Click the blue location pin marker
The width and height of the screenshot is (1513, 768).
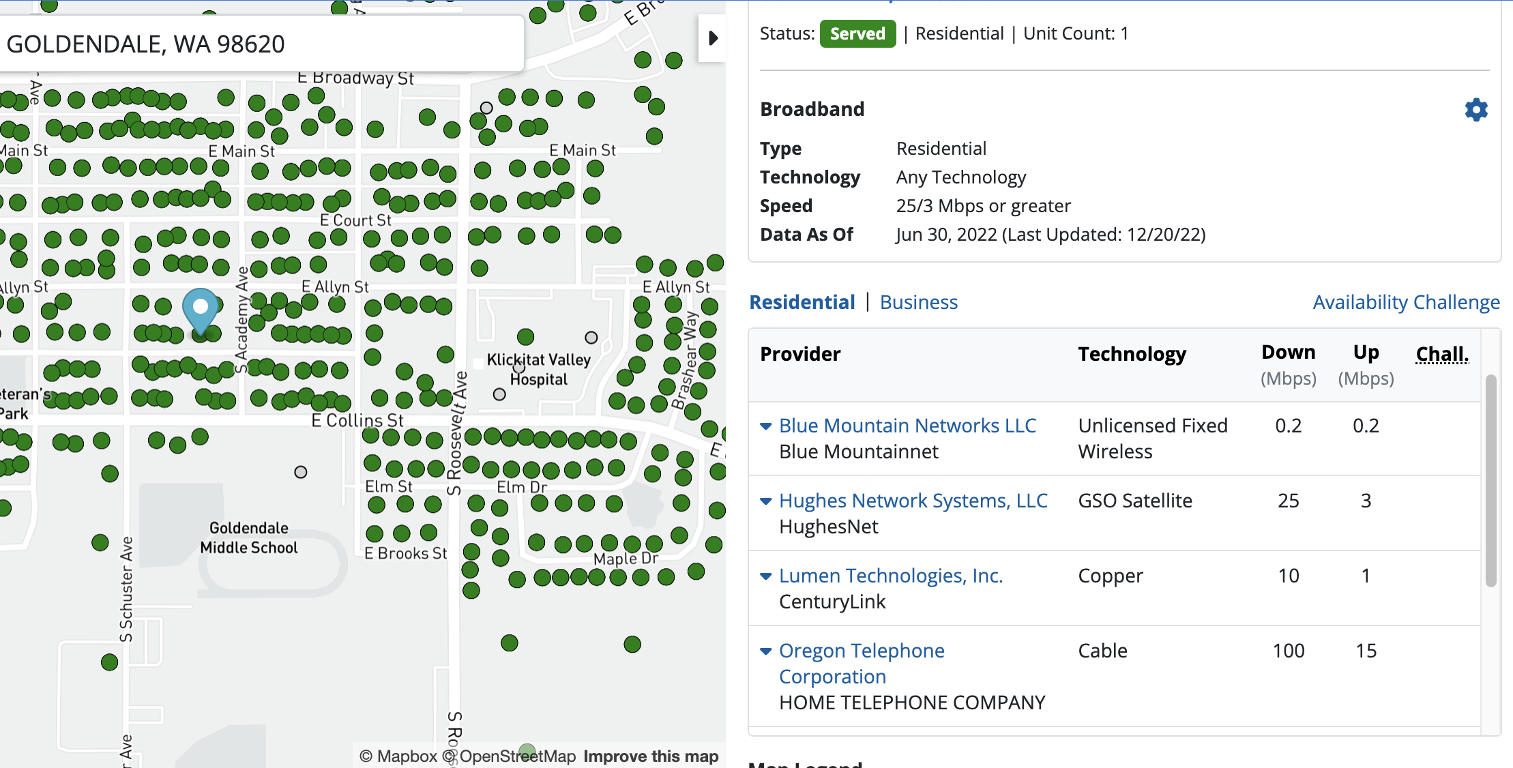coord(201,312)
